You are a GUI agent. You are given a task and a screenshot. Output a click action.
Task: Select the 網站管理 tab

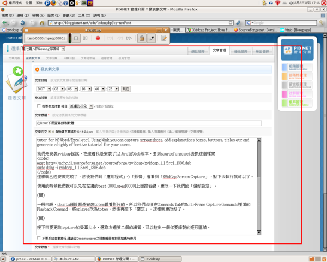pyautogui.click(x=198, y=51)
